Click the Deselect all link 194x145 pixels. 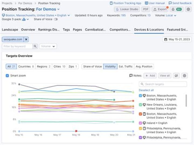click(146, 90)
